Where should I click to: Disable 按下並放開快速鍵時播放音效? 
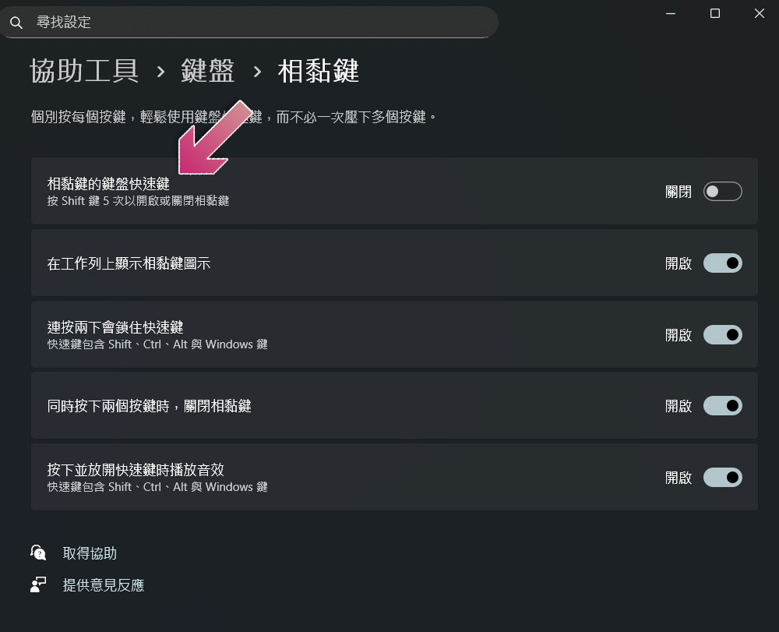click(722, 477)
